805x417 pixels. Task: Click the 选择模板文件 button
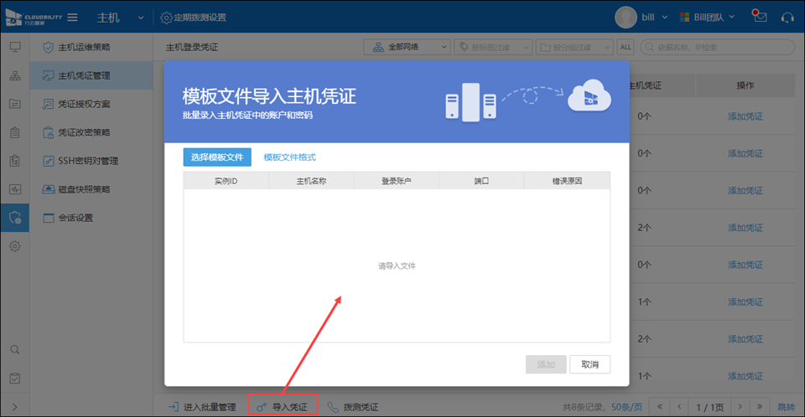pos(216,157)
